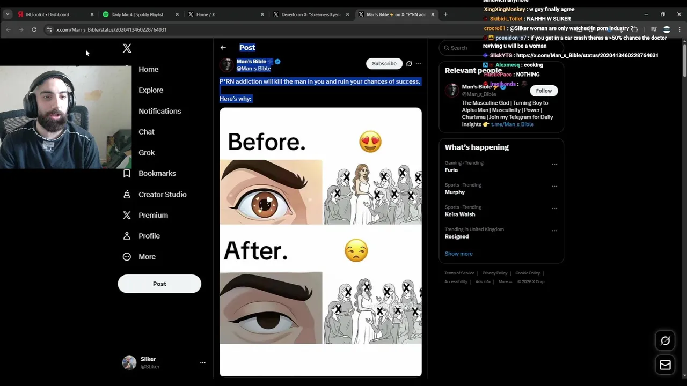
Task: Open the Cookie Policy footer link
Action: pos(528,273)
